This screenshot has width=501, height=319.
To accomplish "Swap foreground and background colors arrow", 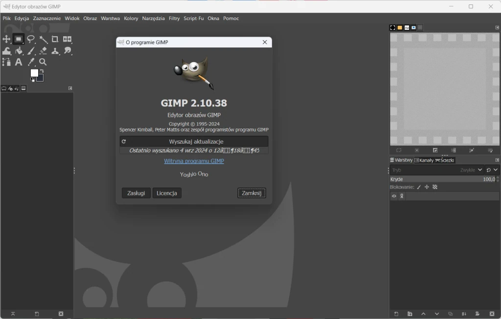I will [42, 71].
